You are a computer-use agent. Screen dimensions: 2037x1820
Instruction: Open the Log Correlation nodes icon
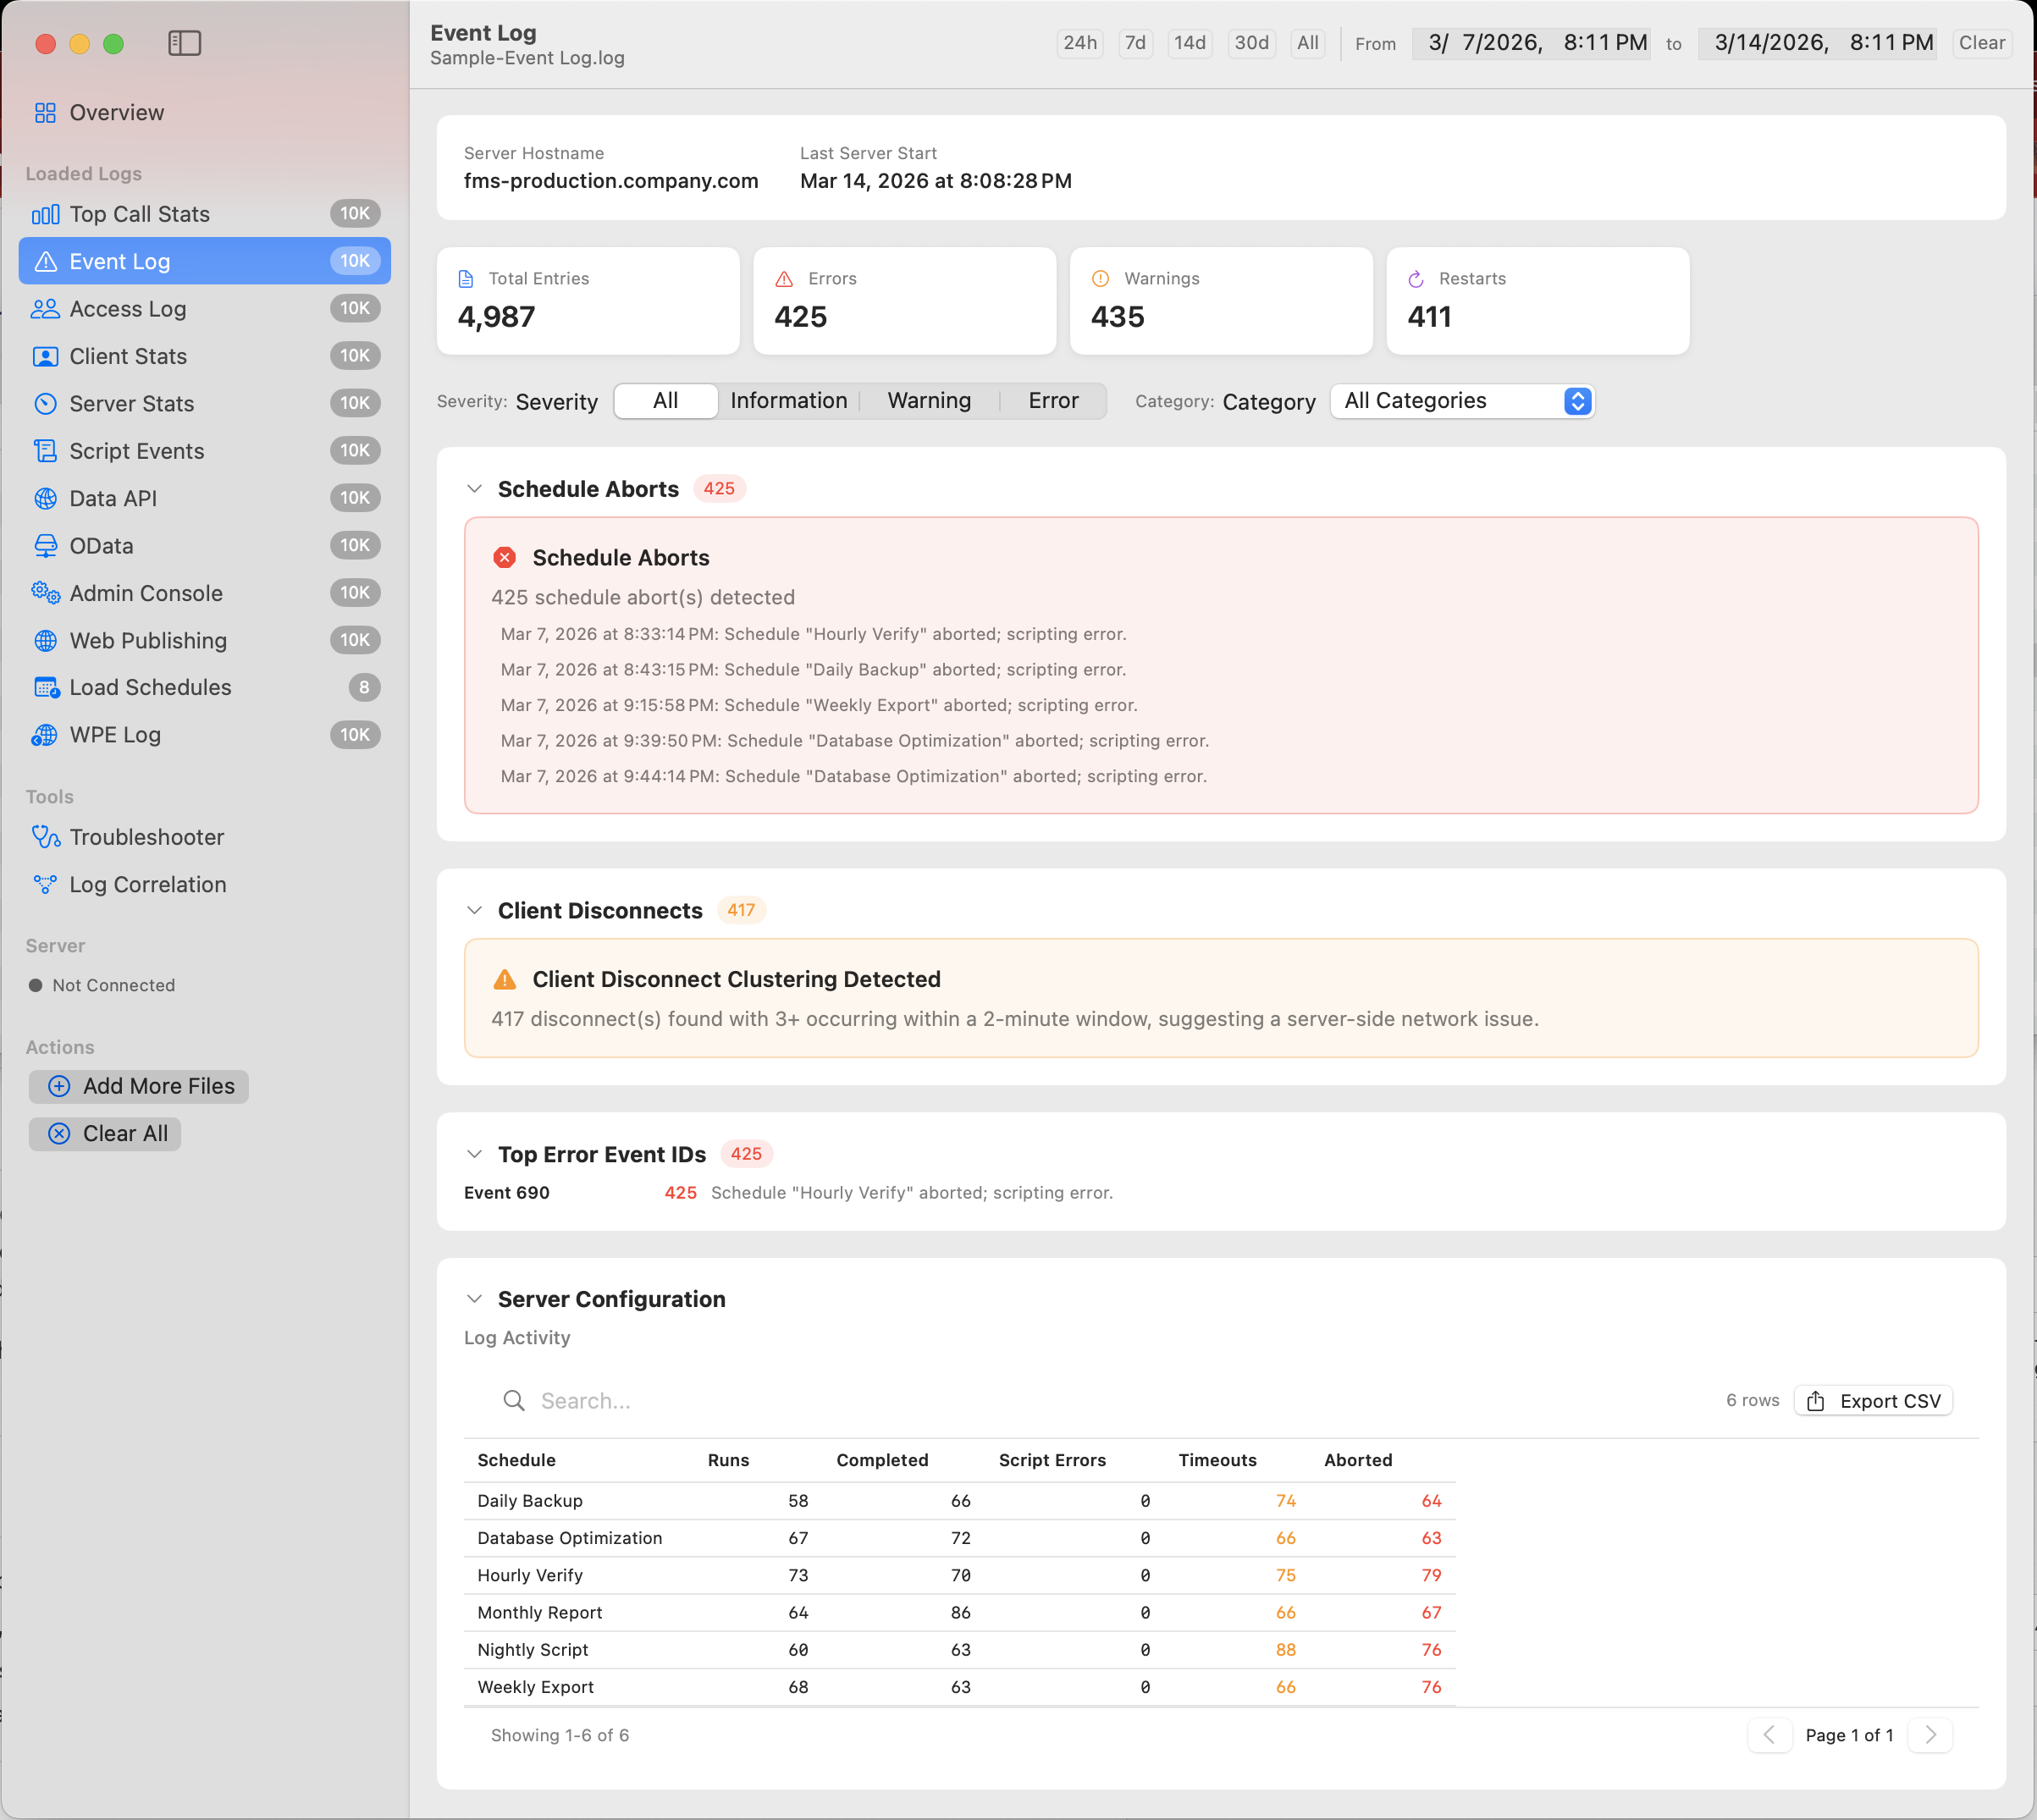45,884
